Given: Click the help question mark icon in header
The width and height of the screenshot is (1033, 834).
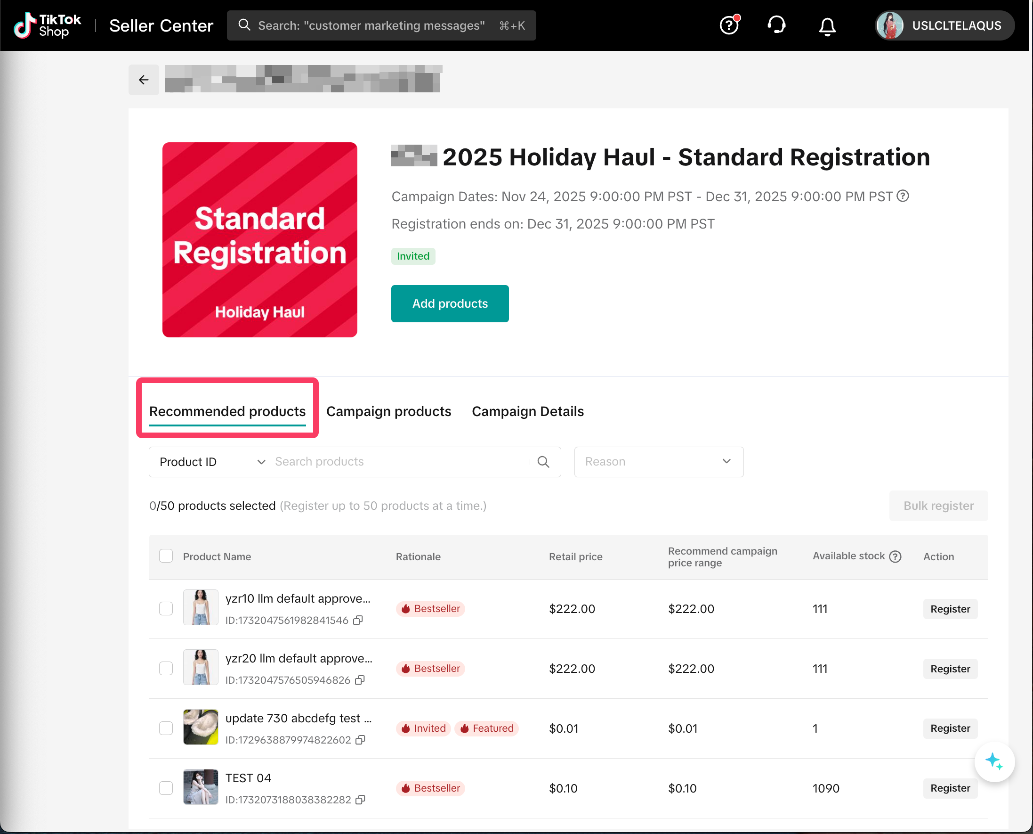Looking at the screenshot, I should coord(729,25).
